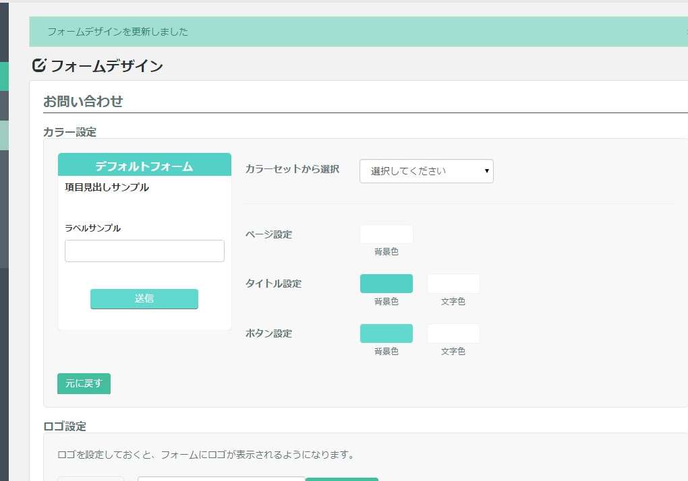Open the ボタン設定 背景色 teal swatch

[x=386, y=333]
